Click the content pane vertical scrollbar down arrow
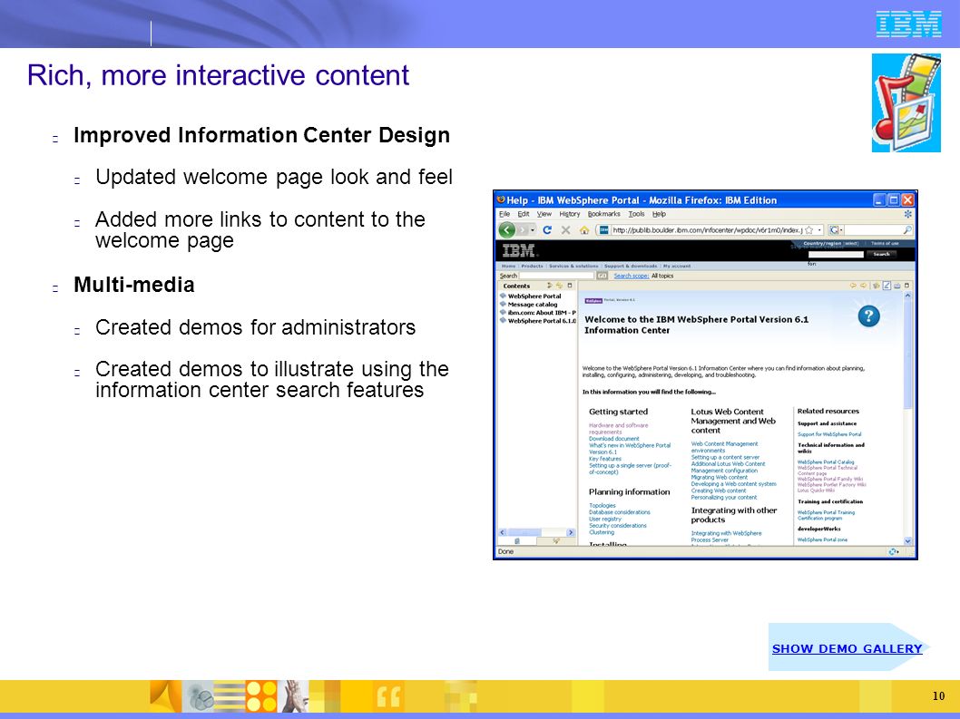 pyautogui.click(x=908, y=541)
